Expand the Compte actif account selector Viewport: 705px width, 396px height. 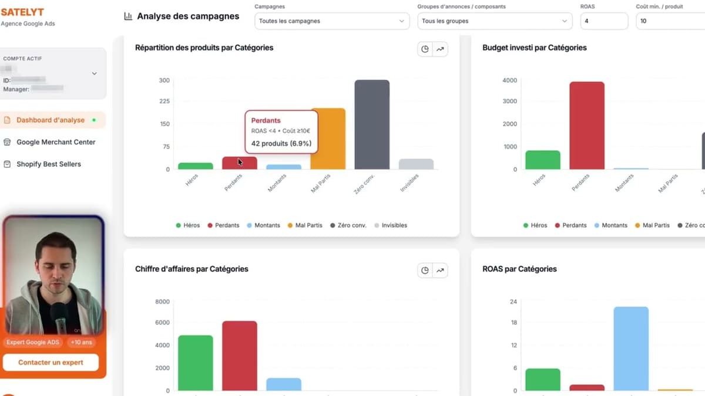94,74
